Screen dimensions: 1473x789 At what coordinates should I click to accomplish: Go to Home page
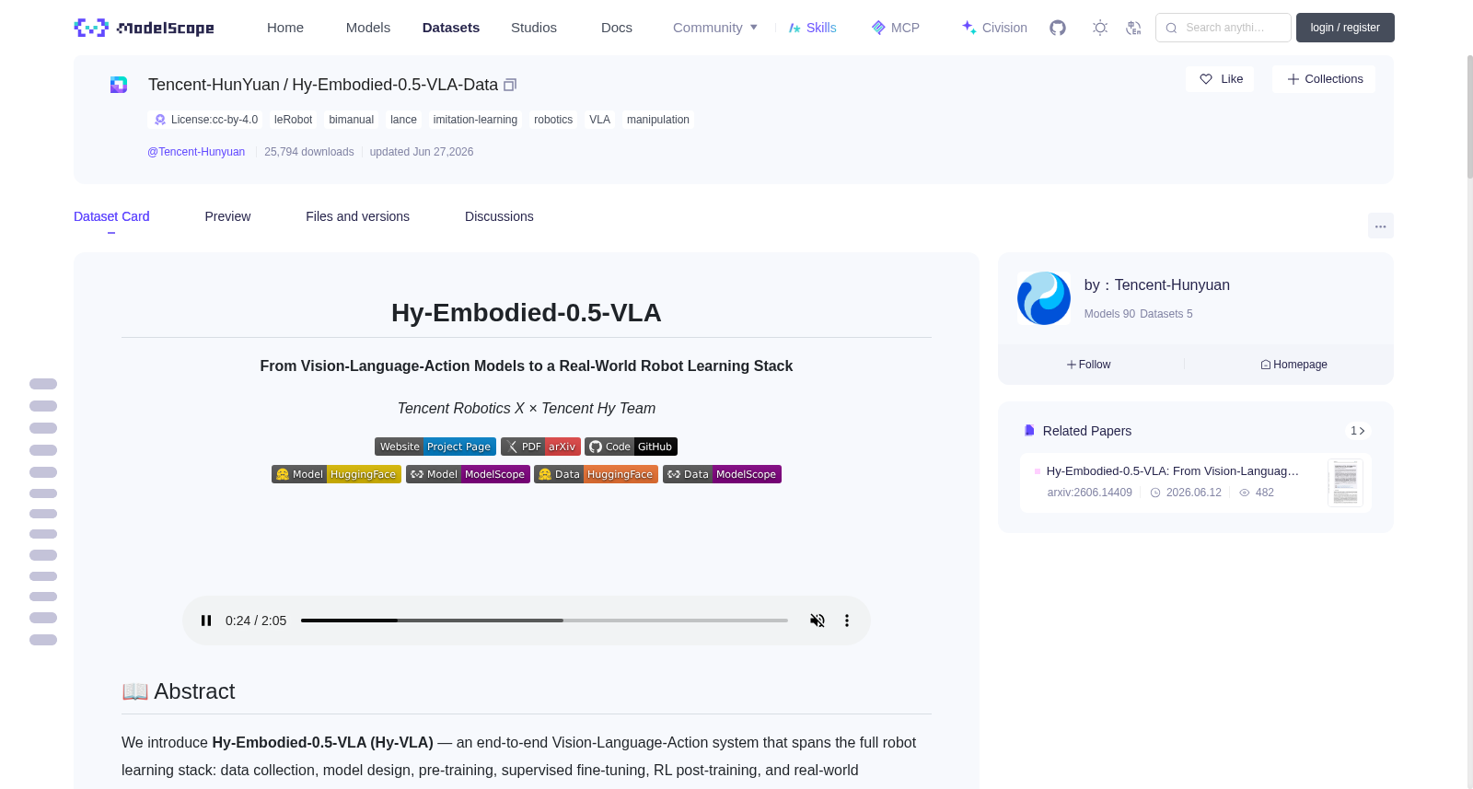tap(285, 28)
